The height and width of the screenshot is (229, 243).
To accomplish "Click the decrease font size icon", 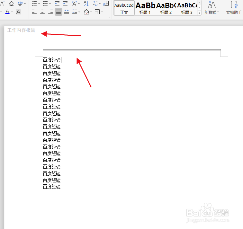I will pos(2,4).
